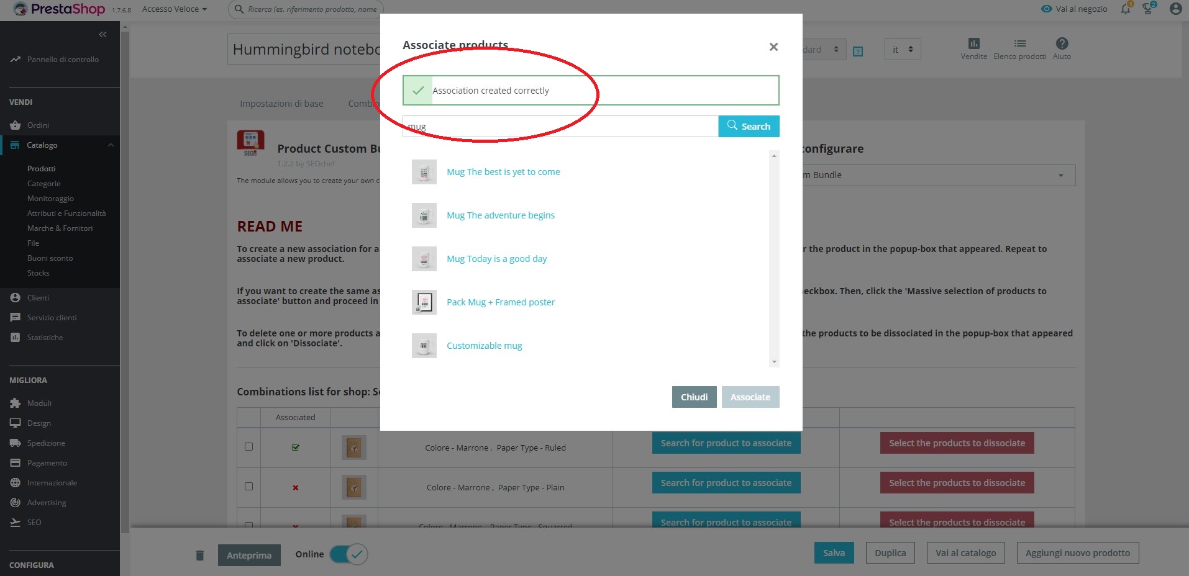Open the trophy gamification icon
The height and width of the screenshot is (576, 1189).
click(1148, 9)
